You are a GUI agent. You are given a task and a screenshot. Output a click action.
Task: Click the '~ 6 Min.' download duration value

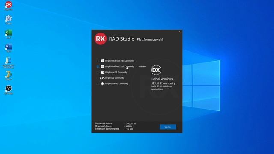point(128,126)
